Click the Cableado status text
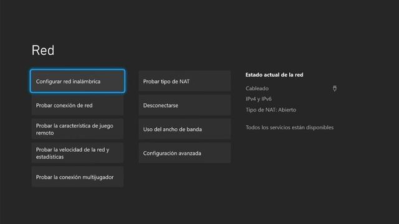Viewport: 399px width, 224px height. 257,88
